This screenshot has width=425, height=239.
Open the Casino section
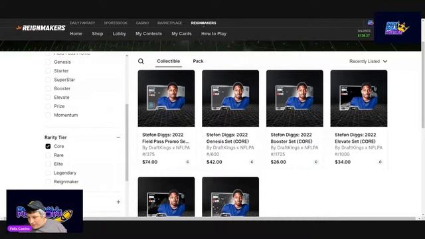(142, 23)
